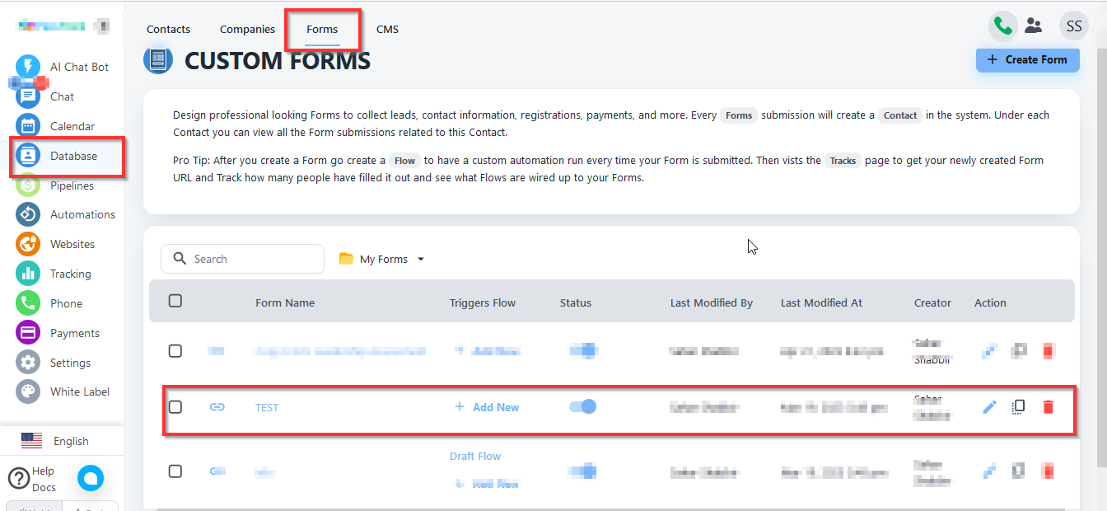Check the TEST form row checkbox

pyautogui.click(x=175, y=407)
